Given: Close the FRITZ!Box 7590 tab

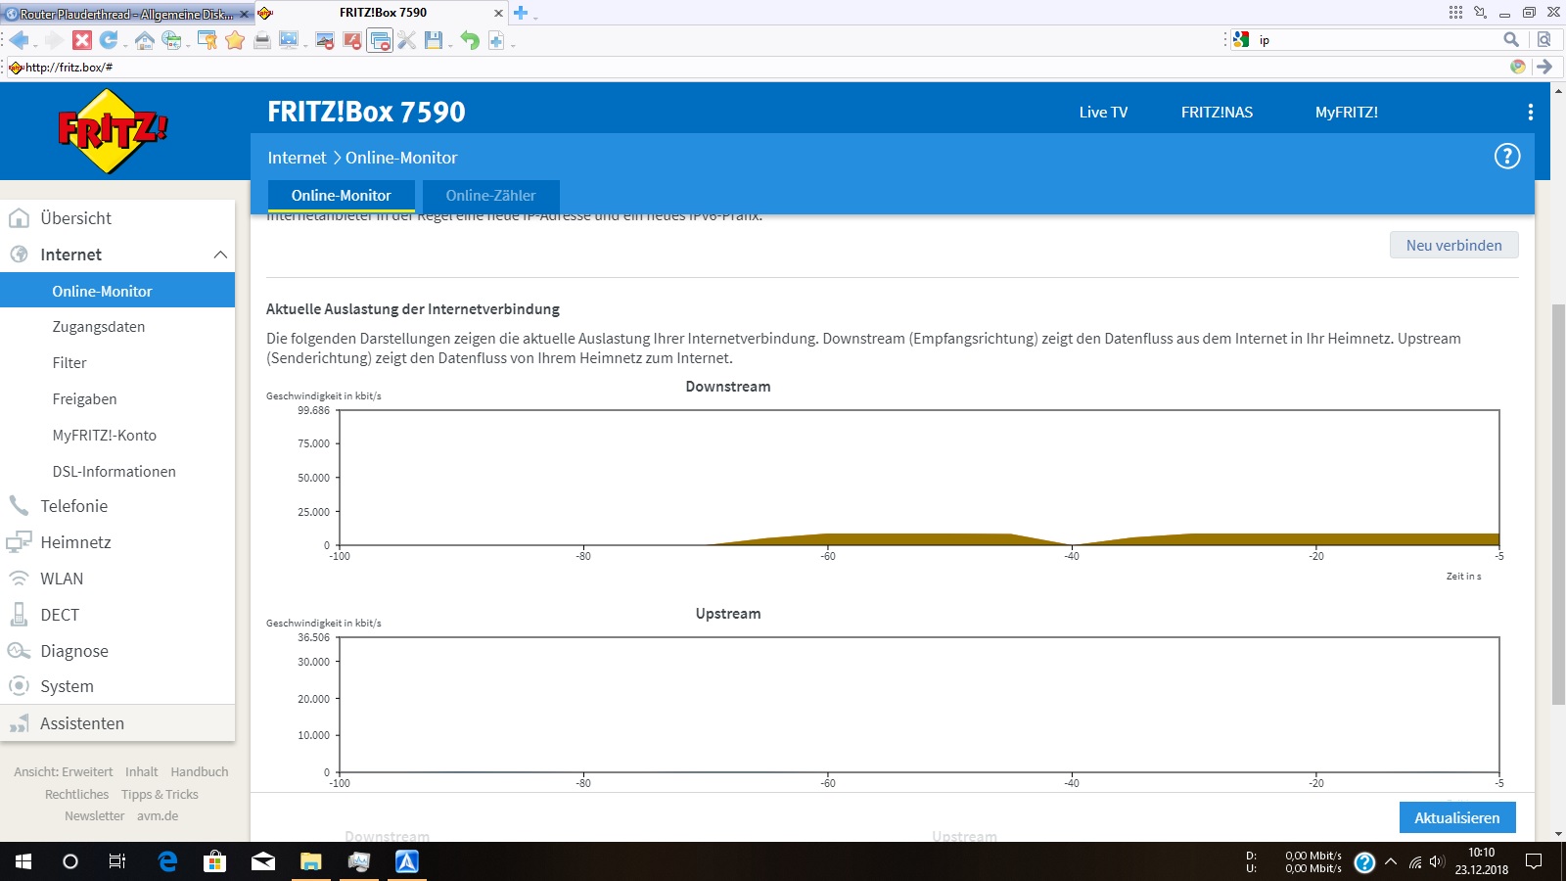Looking at the screenshot, I should click(498, 14).
